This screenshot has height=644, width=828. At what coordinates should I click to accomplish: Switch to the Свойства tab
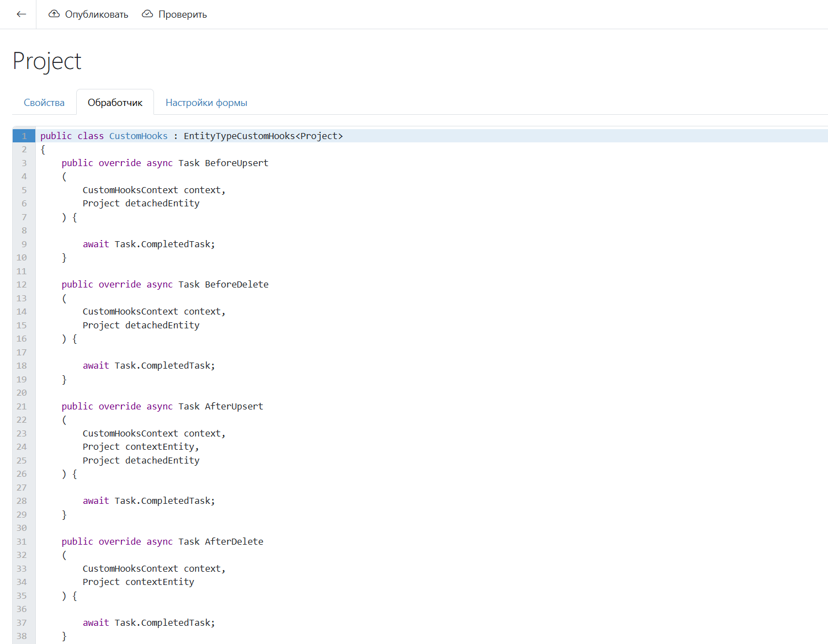pos(44,103)
